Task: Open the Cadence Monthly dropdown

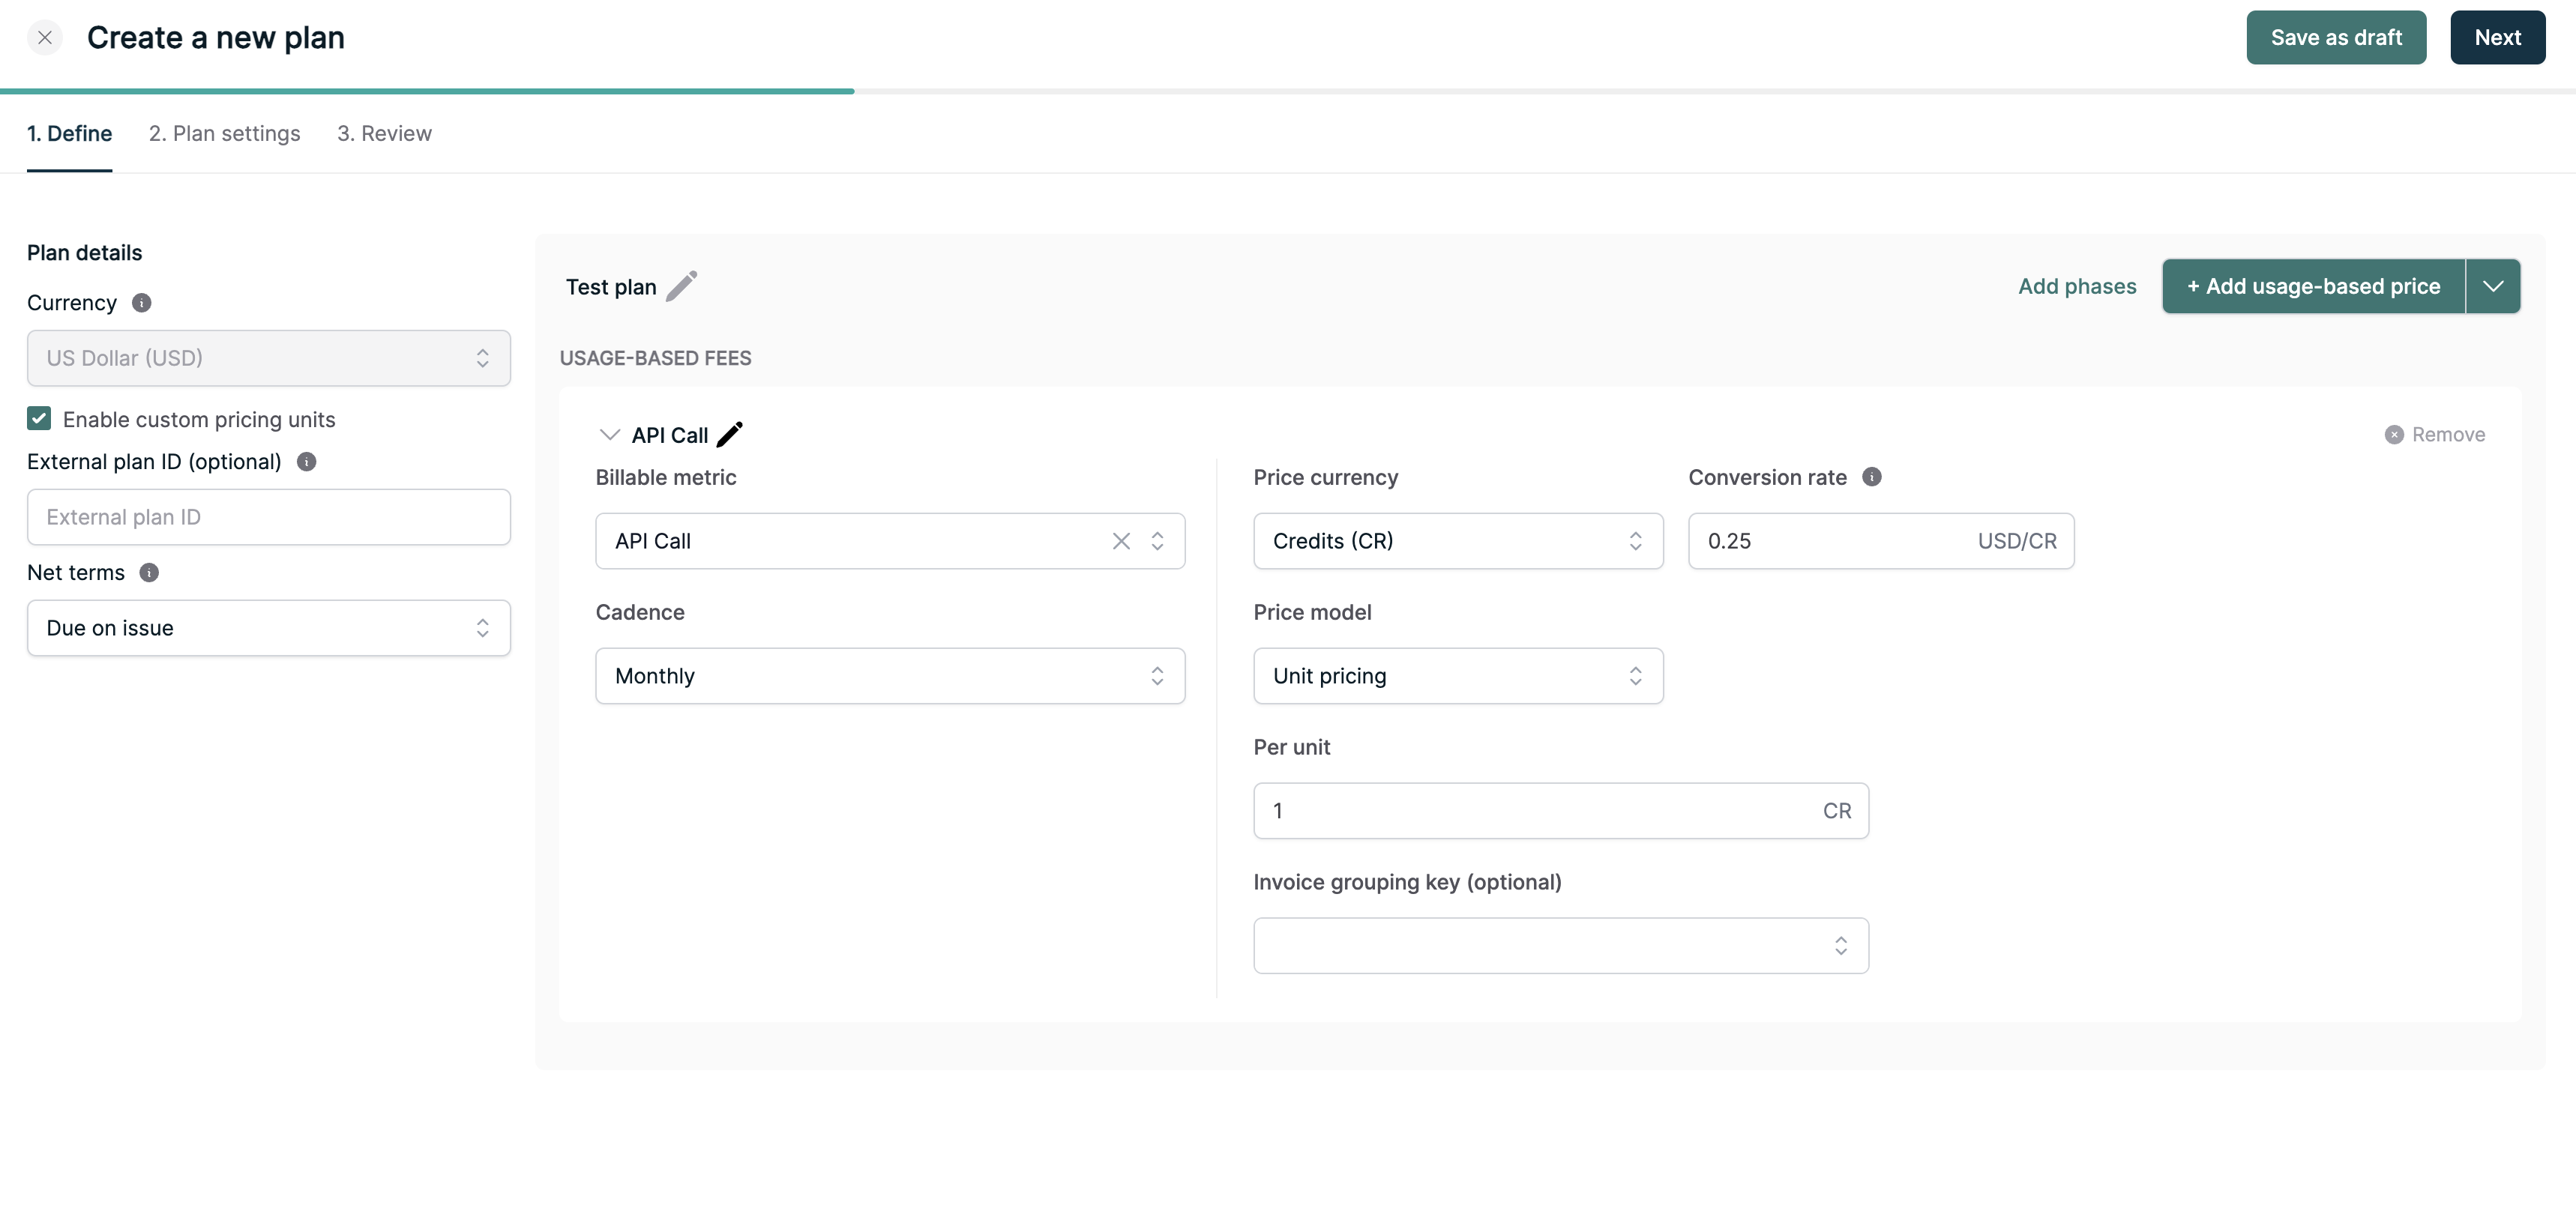Action: (x=890, y=675)
